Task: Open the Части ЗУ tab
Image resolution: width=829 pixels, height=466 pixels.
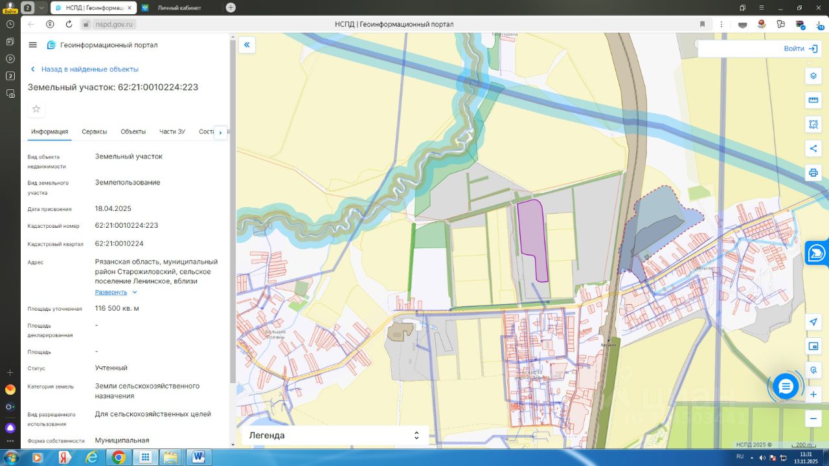Action: (x=172, y=131)
